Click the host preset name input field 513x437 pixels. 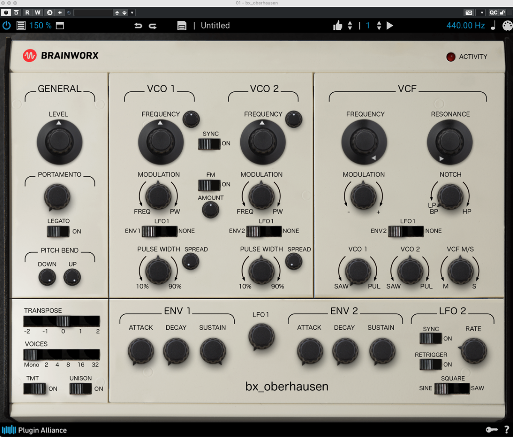click(93, 13)
